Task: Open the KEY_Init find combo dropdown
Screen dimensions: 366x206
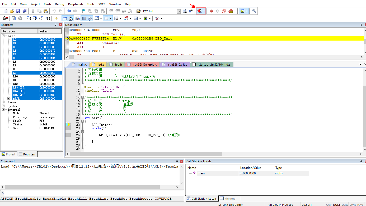Action: click(x=179, y=11)
